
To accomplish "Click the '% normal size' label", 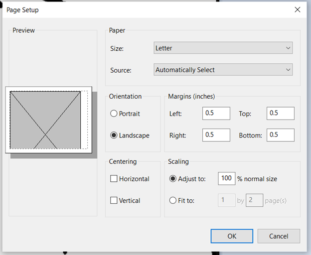I will coord(257,179).
